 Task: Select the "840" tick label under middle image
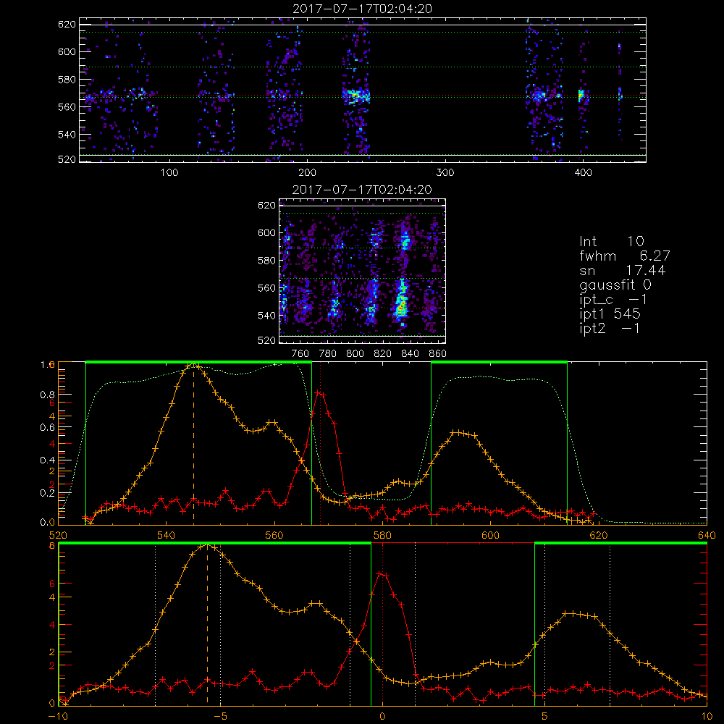click(x=410, y=354)
